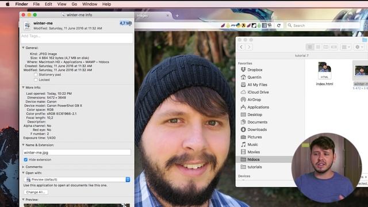Screen dimensions: 368x207
Task: Go forward in the Finder window
Action: click(249, 47)
